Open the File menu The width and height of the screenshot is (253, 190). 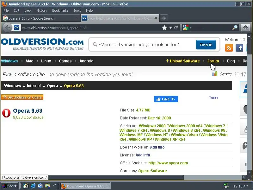(x=6, y=10)
